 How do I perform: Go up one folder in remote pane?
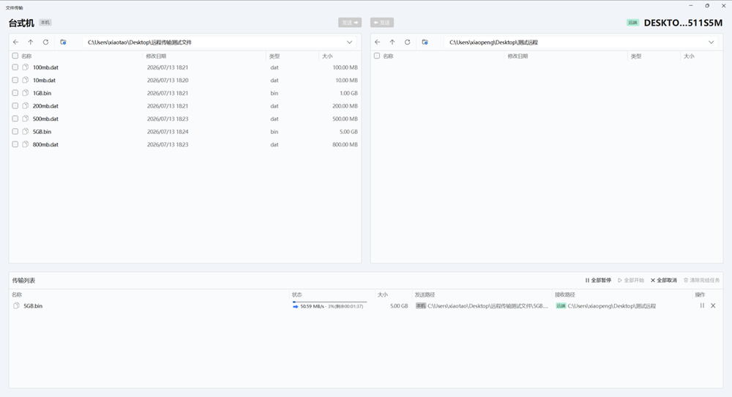pyautogui.click(x=392, y=42)
